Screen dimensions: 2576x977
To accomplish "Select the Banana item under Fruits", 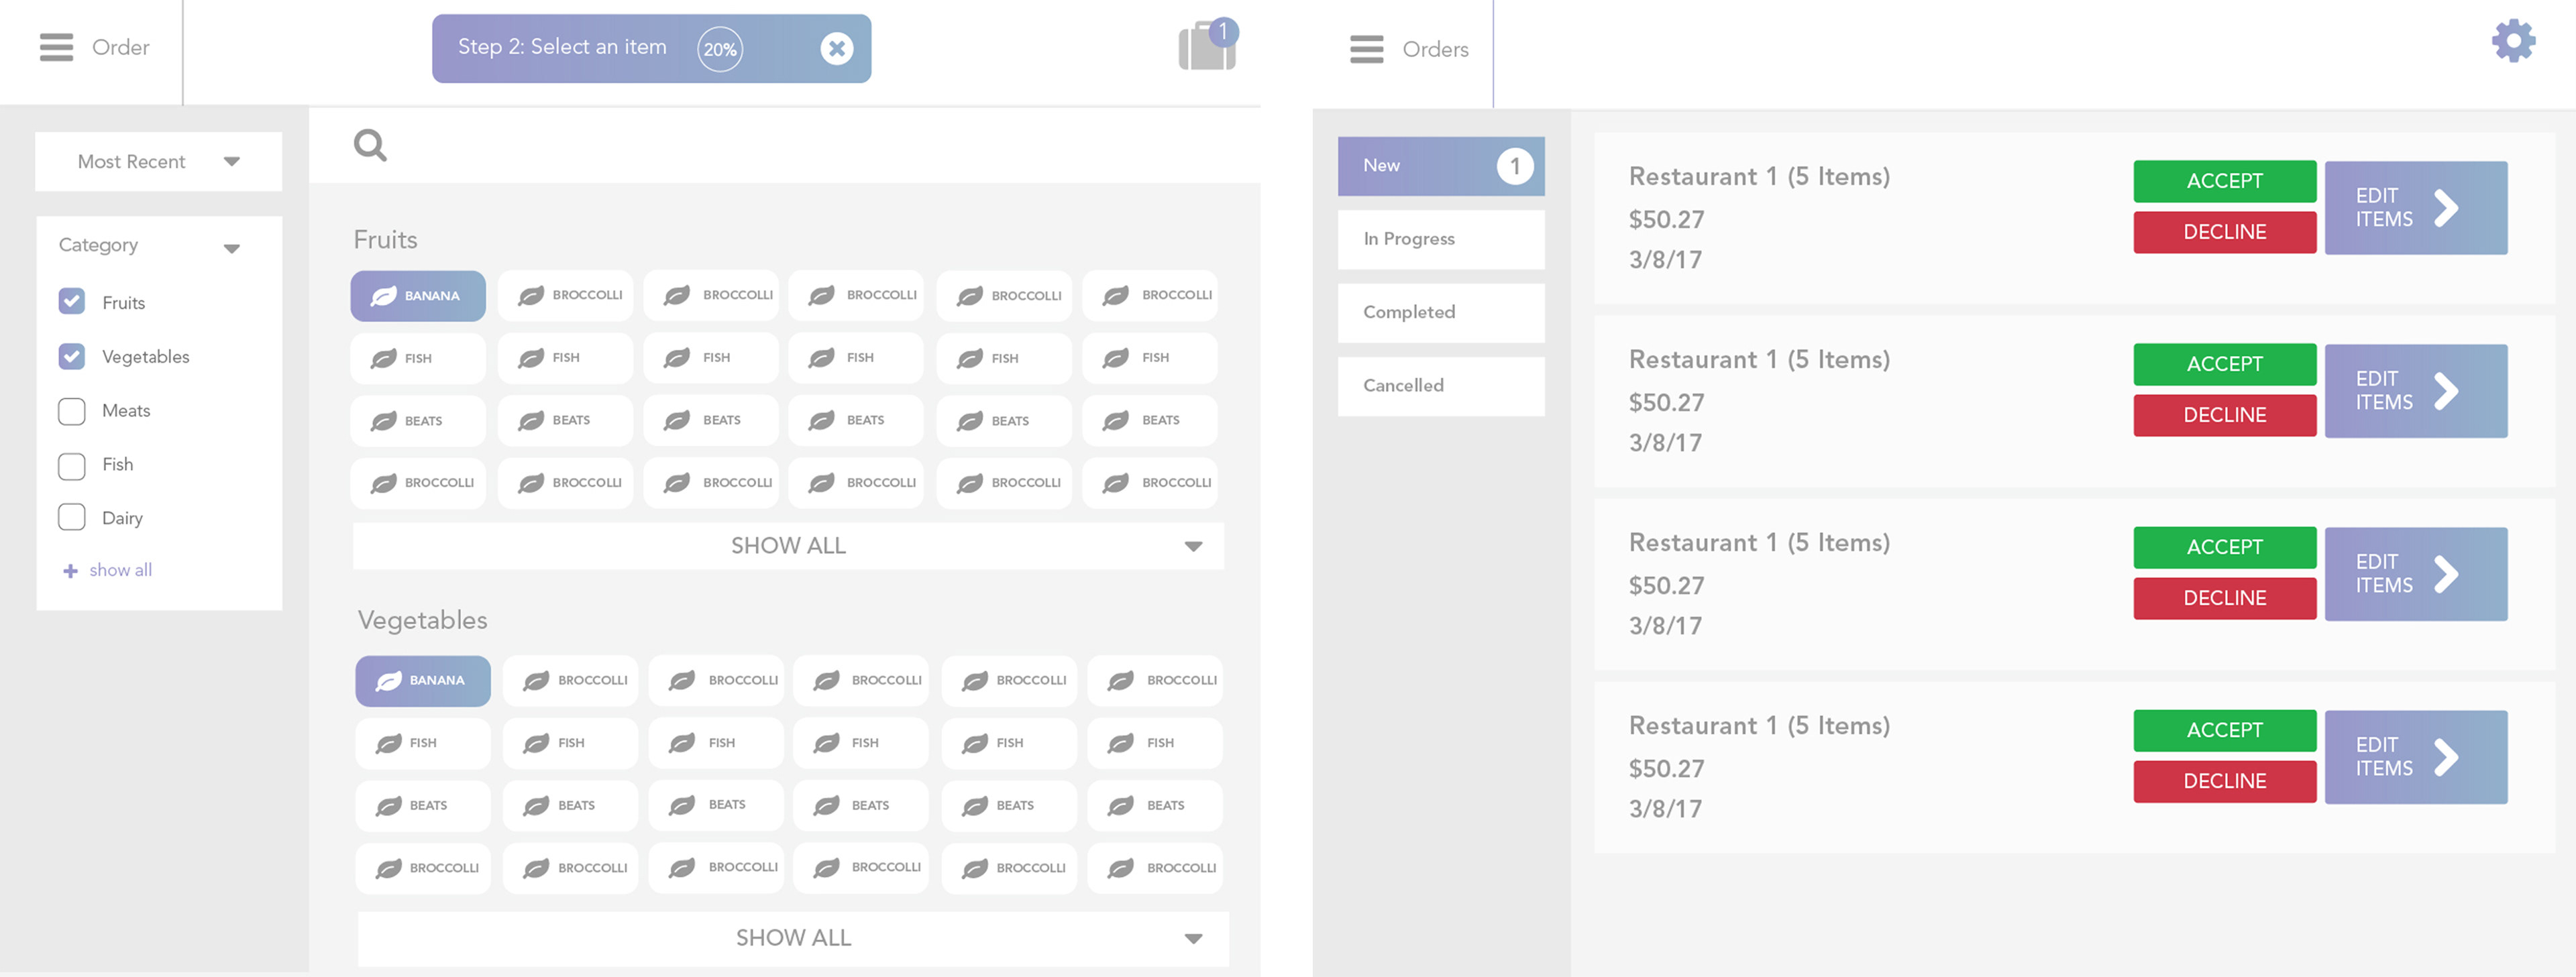I will click(x=418, y=296).
